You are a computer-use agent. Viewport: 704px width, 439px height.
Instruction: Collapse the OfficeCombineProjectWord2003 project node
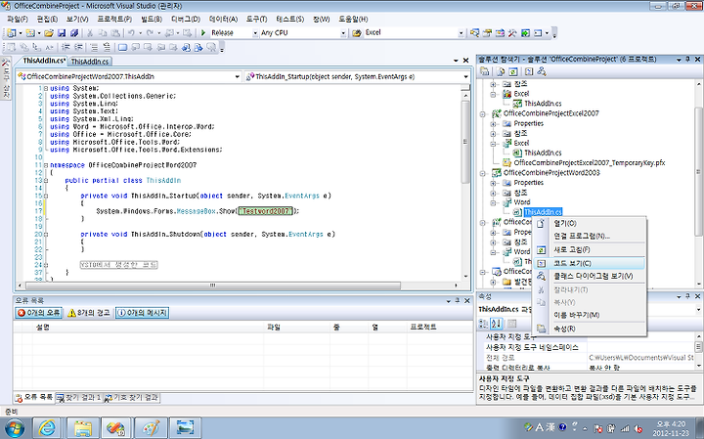[483, 173]
